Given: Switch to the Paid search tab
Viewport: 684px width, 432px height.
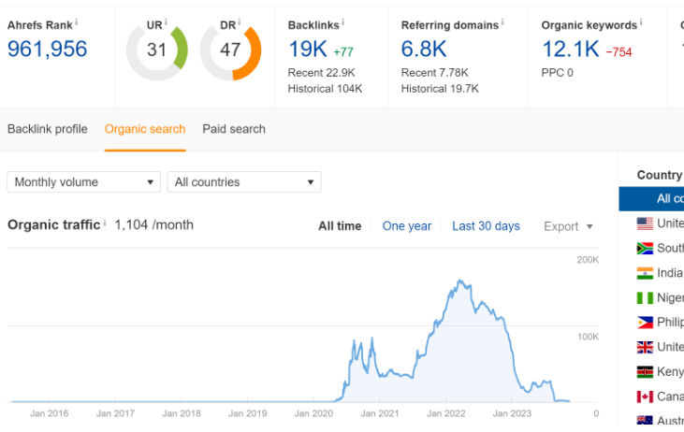Looking at the screenshot, I should click(234, 129).
